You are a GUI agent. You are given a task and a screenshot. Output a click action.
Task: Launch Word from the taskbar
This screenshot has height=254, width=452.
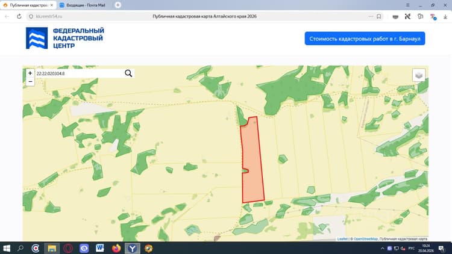[99, 248]
